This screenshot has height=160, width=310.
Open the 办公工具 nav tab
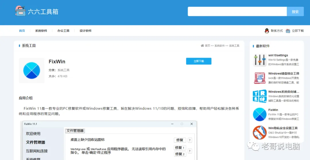pos(63,31)
